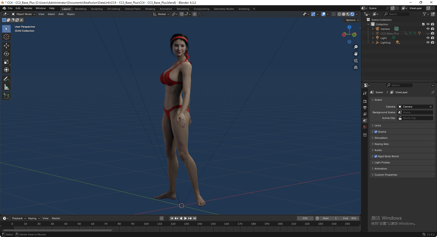Open the viewport Options dropdown
This screenshot has height=237, width=437.
coord(352,20)
